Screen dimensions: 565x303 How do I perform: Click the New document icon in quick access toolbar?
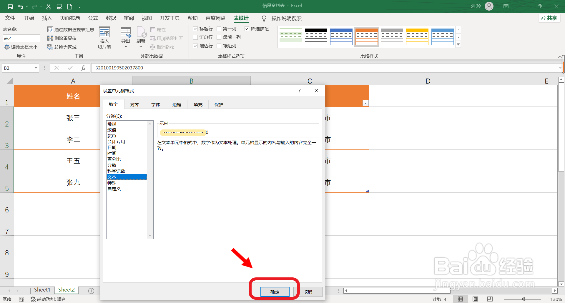[70, 6]
